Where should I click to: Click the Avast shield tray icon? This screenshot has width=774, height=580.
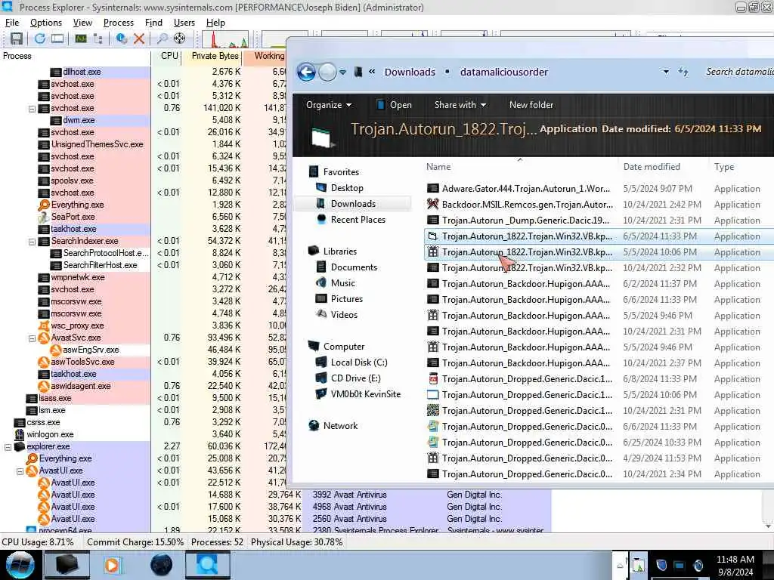tap(662, 565)
